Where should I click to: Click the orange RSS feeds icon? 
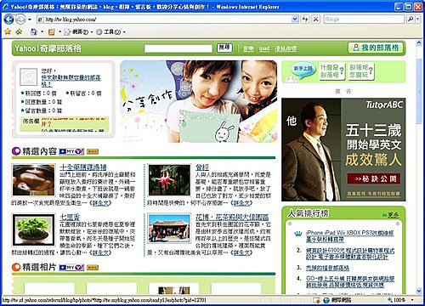pos(52,32)
